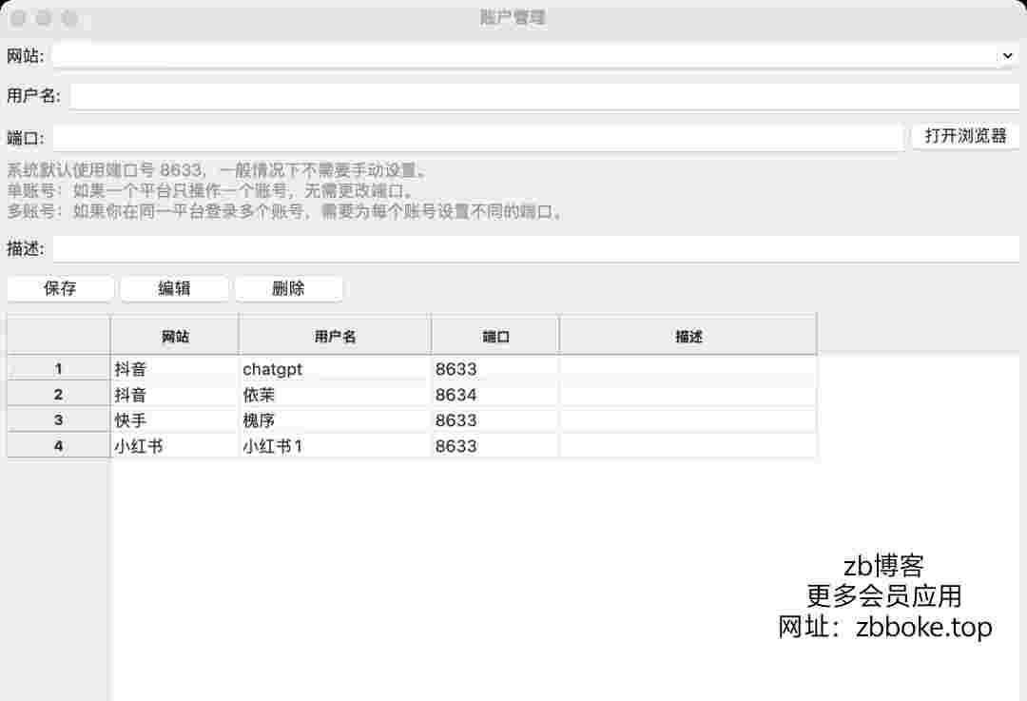Sort by the 描述 column header
1027x701 pixels.
pyautogui.click(x=688, y=336)
